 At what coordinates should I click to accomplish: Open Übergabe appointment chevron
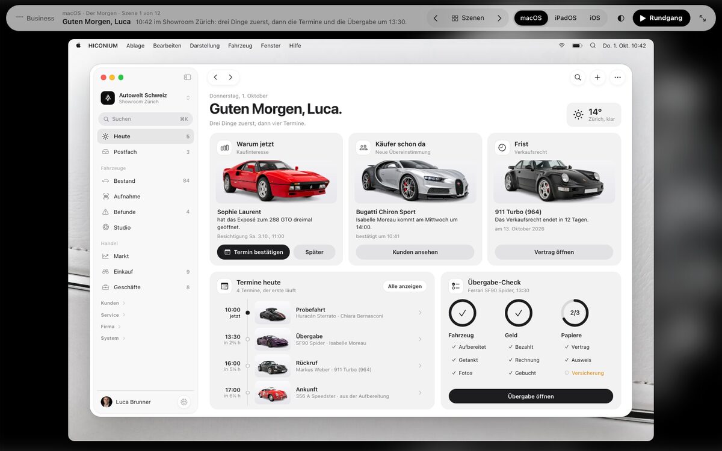pos(420,339)
